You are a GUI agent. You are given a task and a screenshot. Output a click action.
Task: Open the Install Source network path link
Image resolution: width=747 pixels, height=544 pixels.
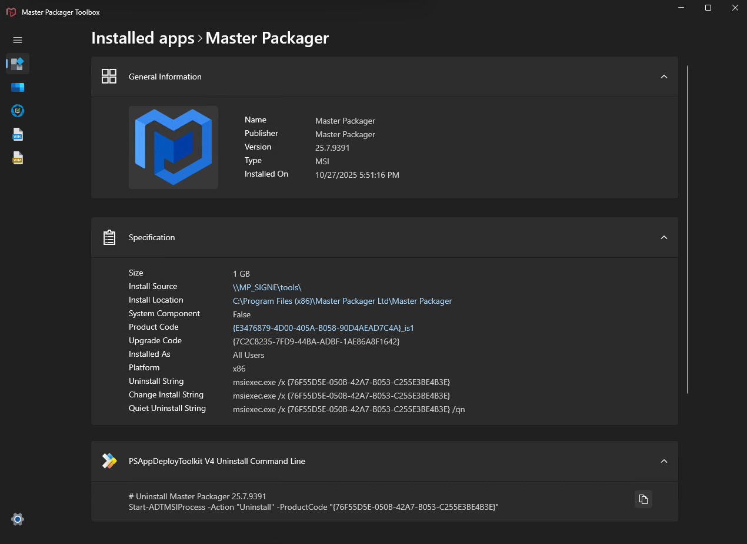(x=267, y=287)
